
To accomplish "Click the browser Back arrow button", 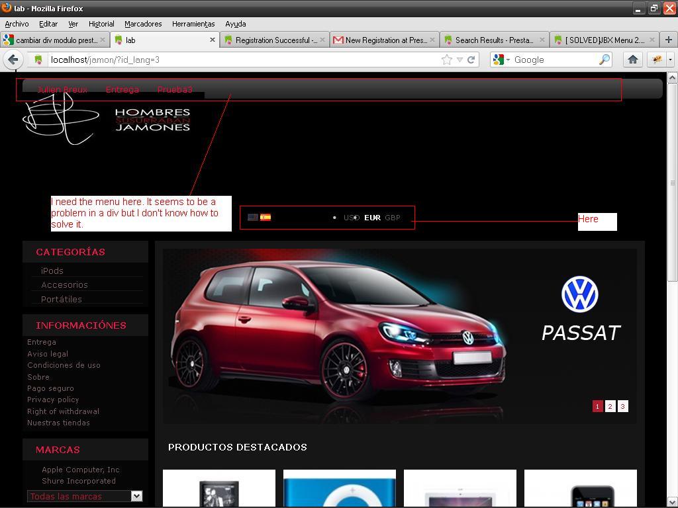I will click(13, 60).
